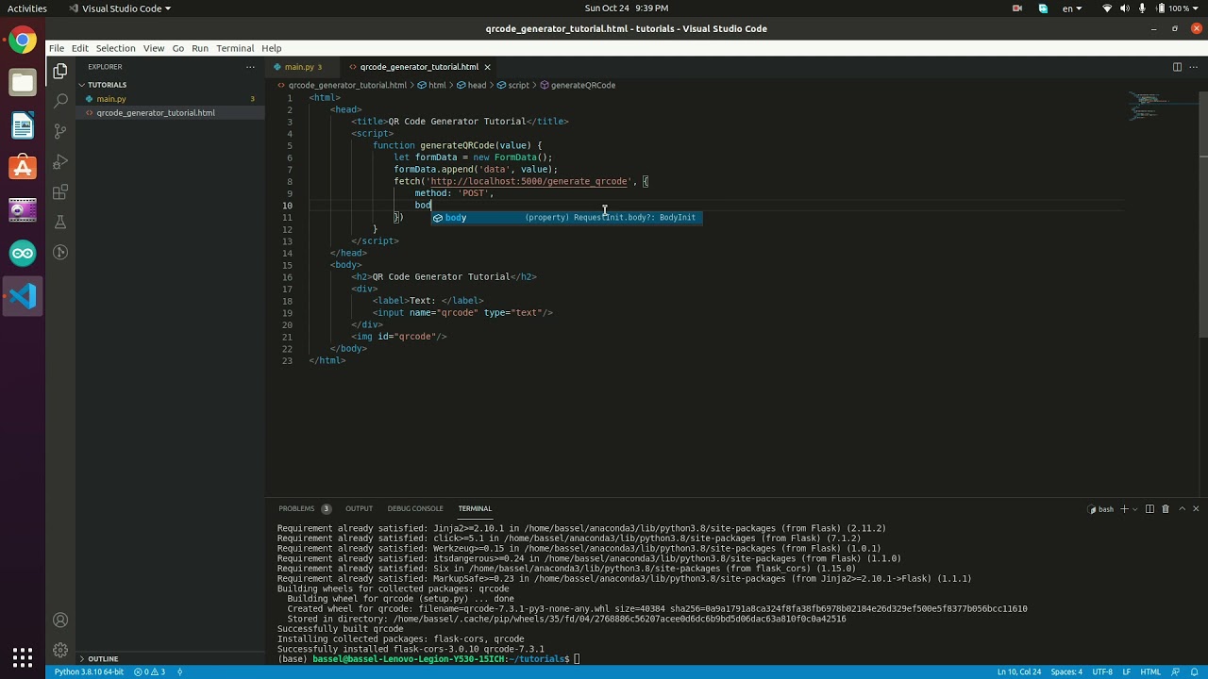Click UTF-8 encoding in status bar
The height and width of the screenshot is (679, 1208).
pyautogui.click(x=1102, y=671)
